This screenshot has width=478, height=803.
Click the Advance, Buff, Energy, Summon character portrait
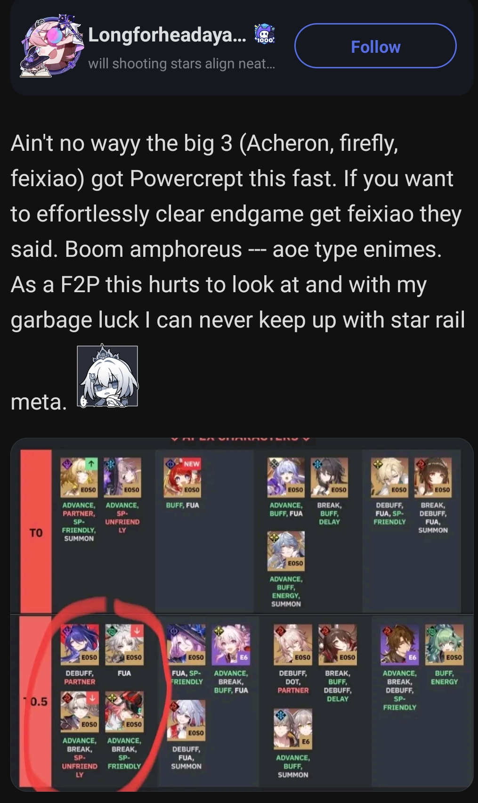[286, 550]
